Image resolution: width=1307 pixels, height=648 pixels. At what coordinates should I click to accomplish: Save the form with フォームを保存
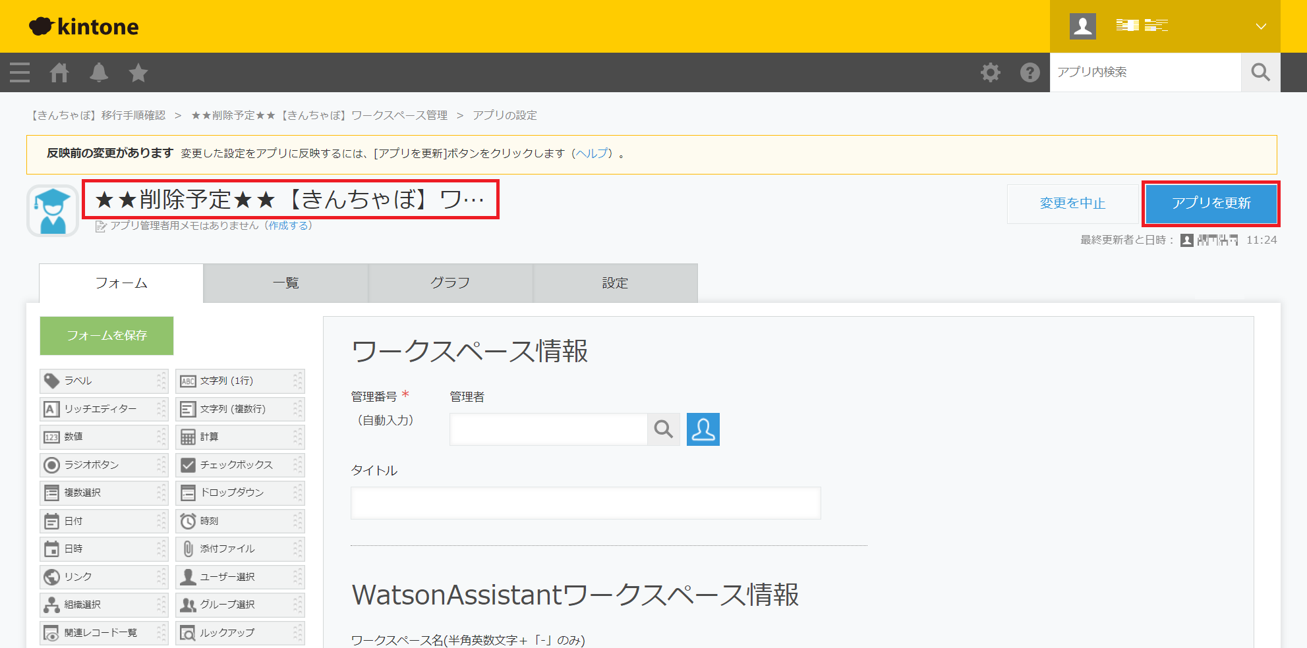(107, 336)
